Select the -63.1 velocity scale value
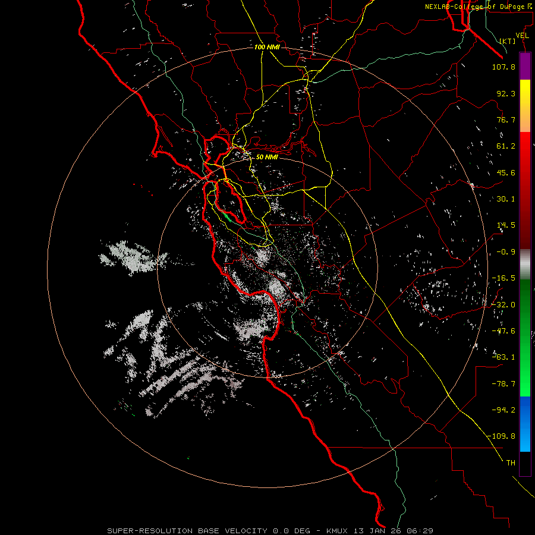The image size is (535, 535). [503, 357]
